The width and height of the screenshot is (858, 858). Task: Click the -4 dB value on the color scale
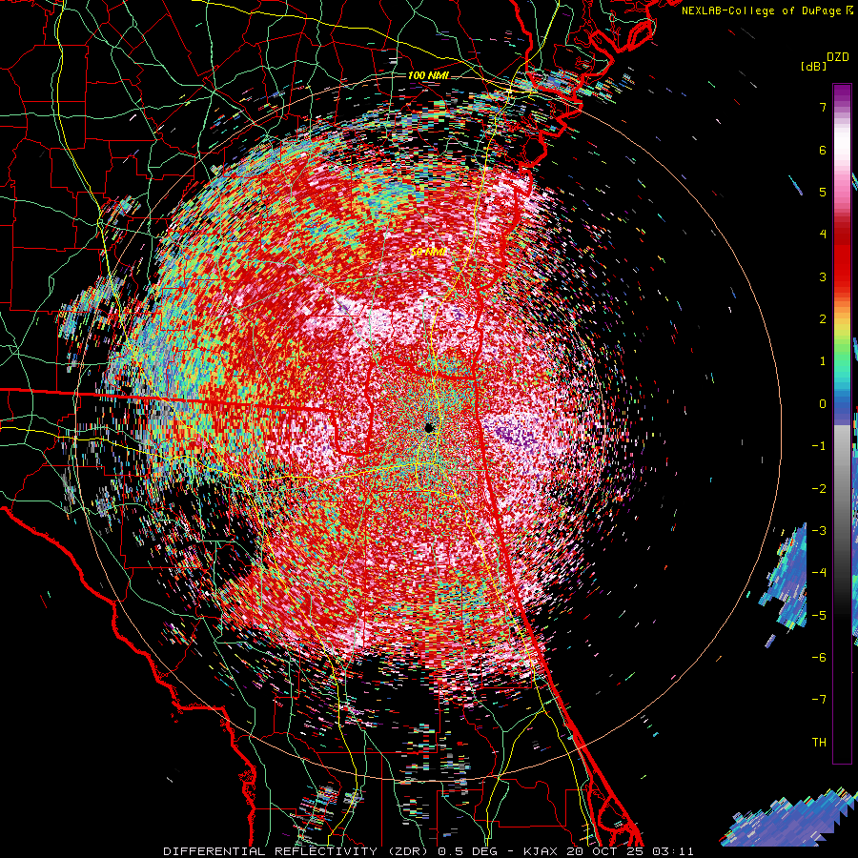tap(819, 573)
